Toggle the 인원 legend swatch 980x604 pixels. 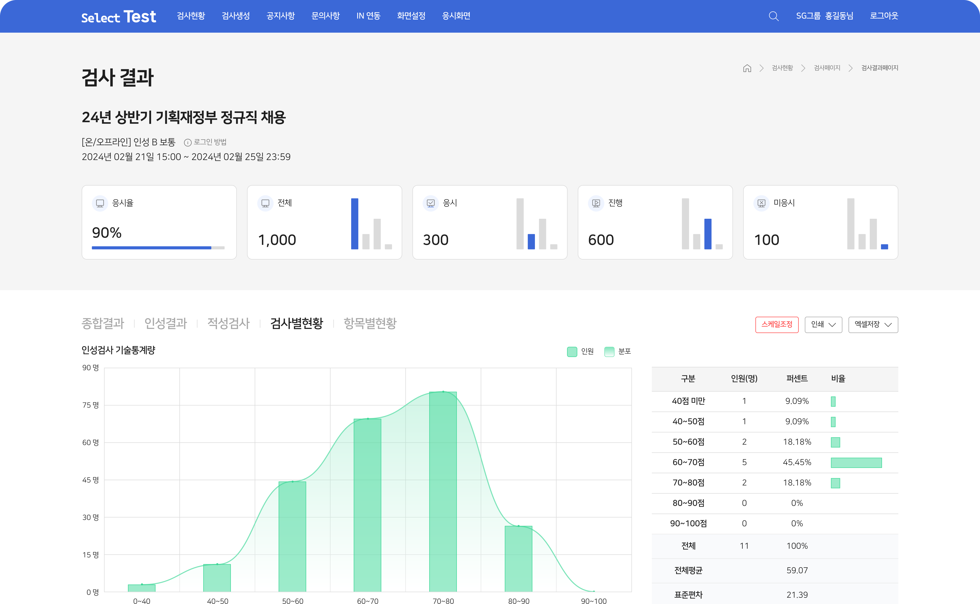[x=572, y=352]
